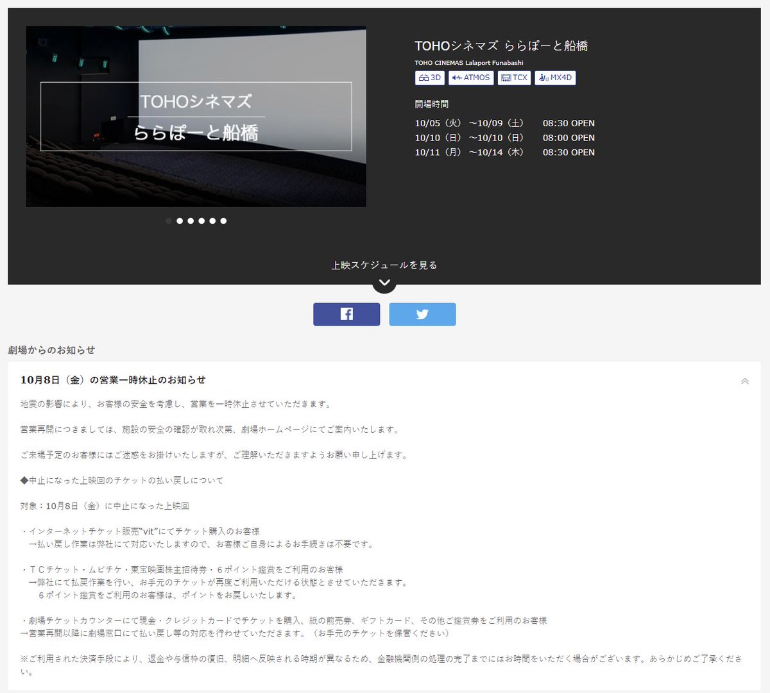
Task: Click the theater screen image
Action: tap(196, 117)
